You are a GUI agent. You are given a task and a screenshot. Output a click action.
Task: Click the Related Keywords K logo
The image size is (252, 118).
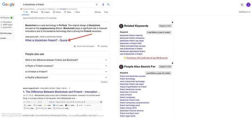(x=121, y=26)
